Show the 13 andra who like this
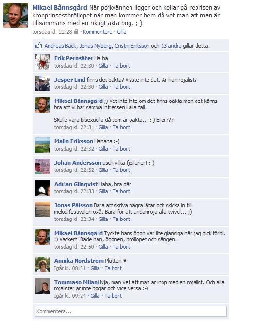Viewport: 261px width, 321px height. point(171,46)
